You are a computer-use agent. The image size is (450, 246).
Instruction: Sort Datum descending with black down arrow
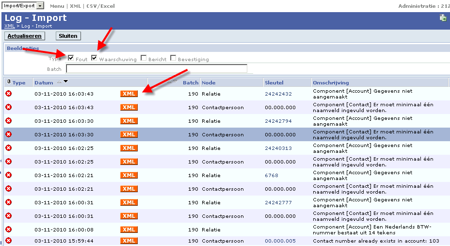[66, 82]
